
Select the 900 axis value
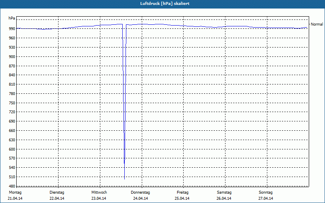pyautogui.click(x=12, y=57)
